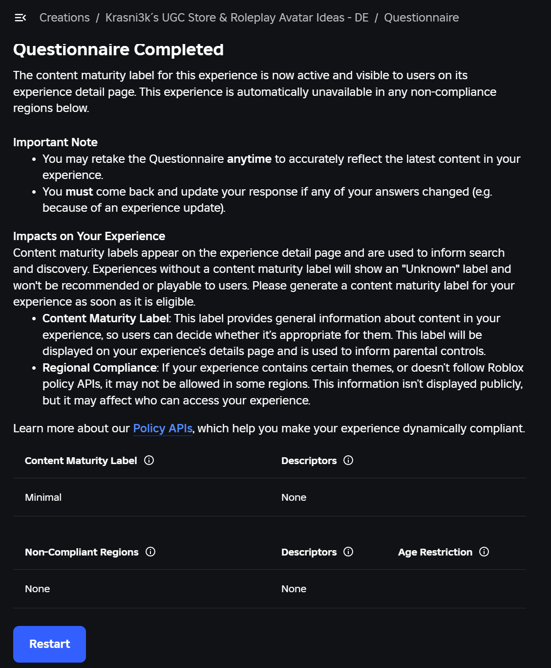Click None under Non-Compliant Regions
Image resolution: width=551 pixels, height=668 pixels.
[x=37, y=589]
